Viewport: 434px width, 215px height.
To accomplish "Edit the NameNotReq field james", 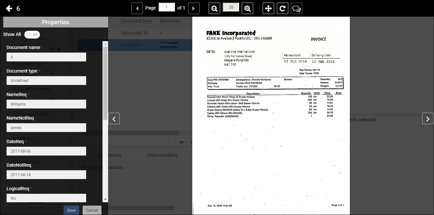I will coord(46,127).
